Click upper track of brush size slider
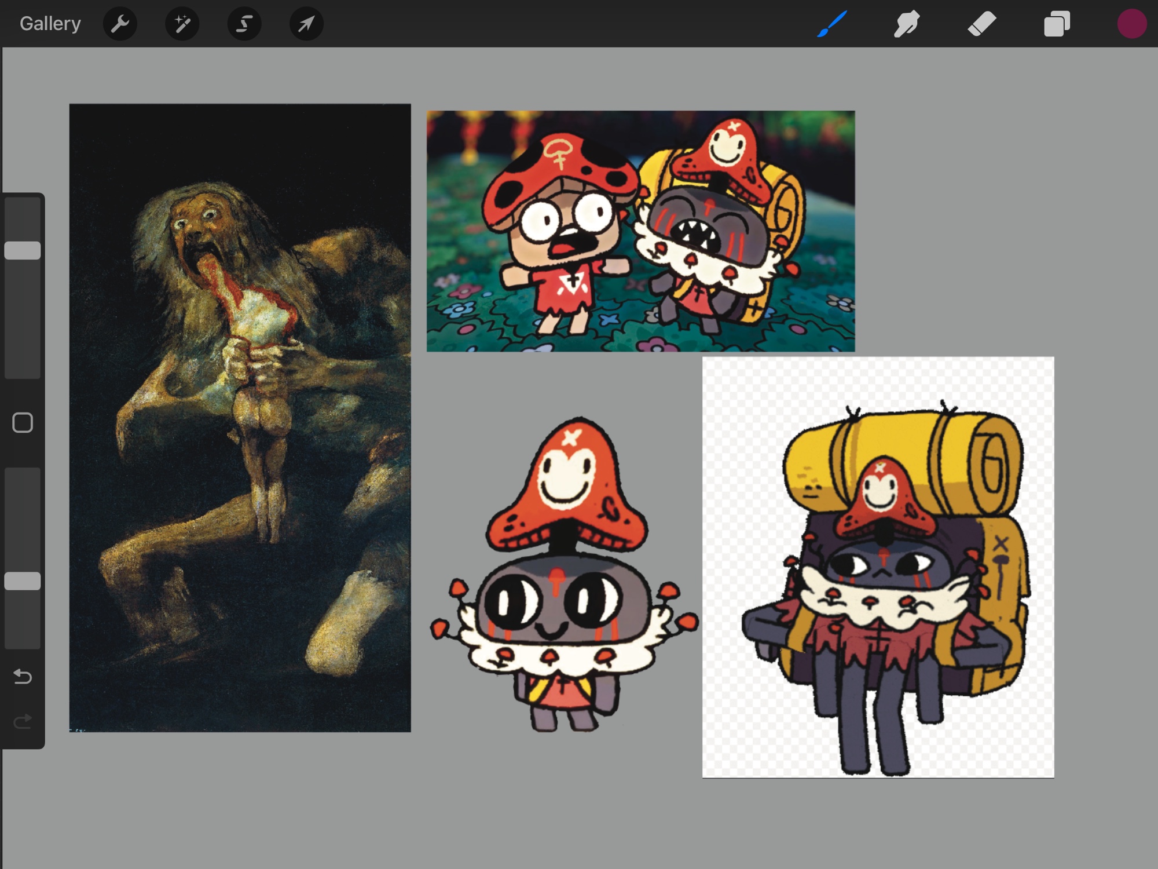Screen dimensions: 1158x869 pyautogui.click(x=23, y=217)
